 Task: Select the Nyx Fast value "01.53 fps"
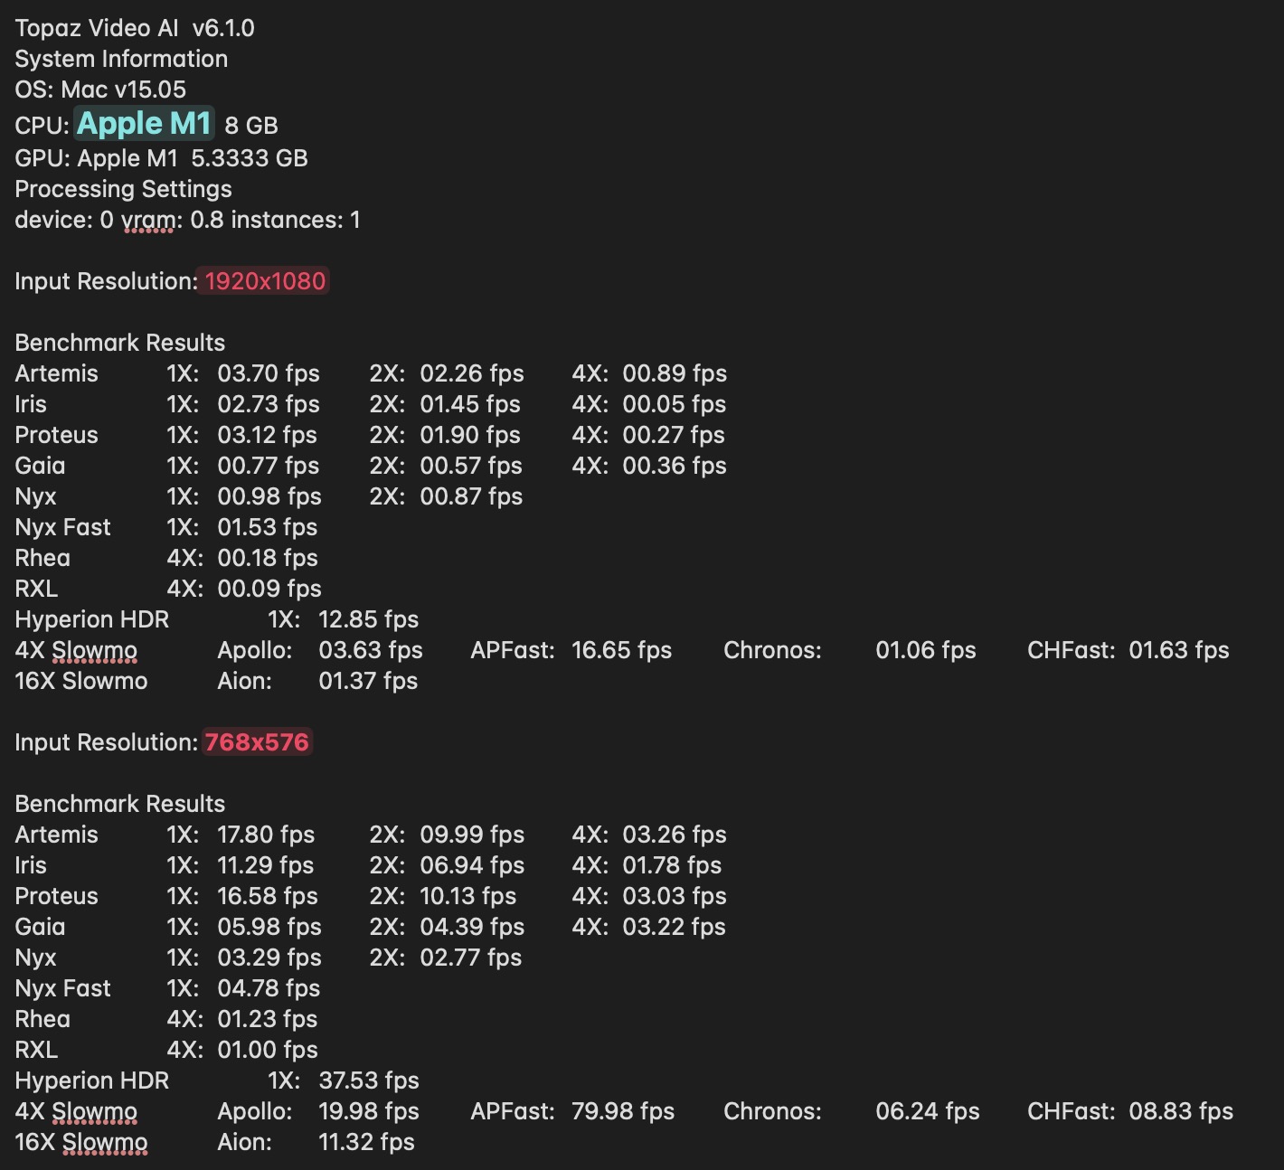268,527
